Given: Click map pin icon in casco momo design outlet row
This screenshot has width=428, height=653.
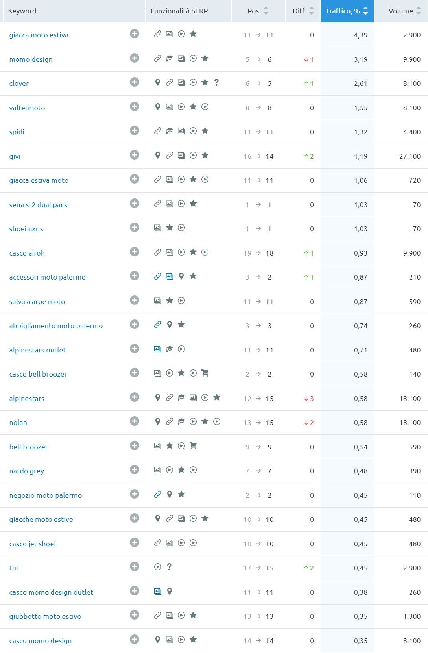Looking at the screenshot, I should tap(170, 591).
